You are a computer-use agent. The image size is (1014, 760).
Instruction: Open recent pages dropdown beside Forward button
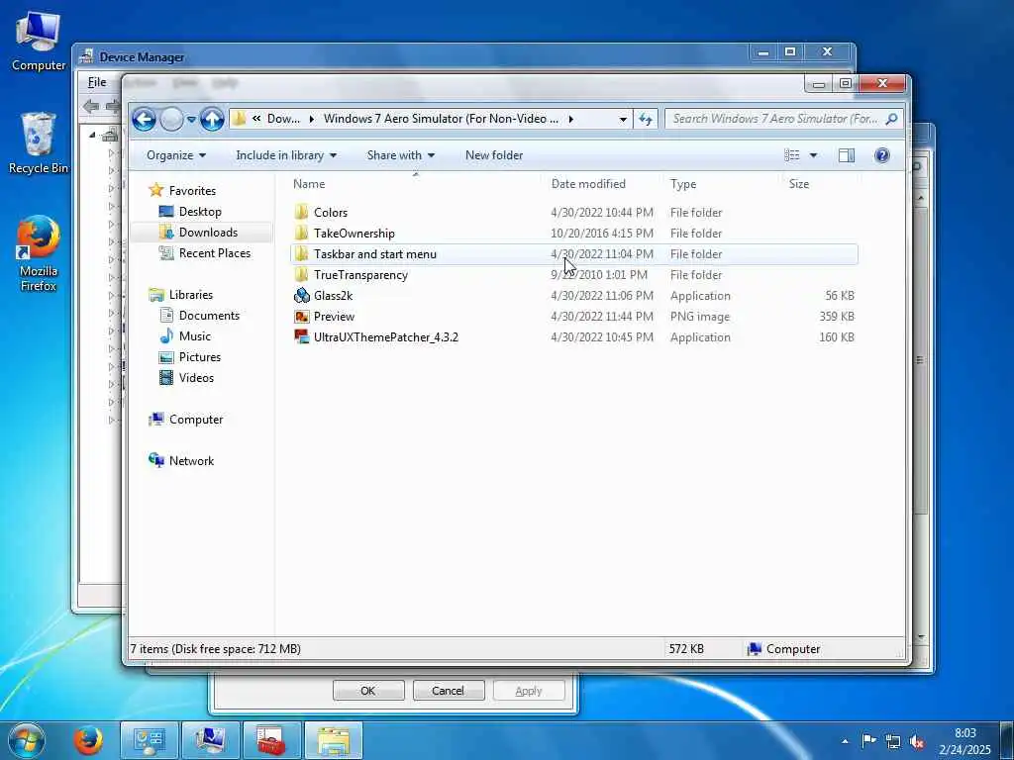pos(191,120)
